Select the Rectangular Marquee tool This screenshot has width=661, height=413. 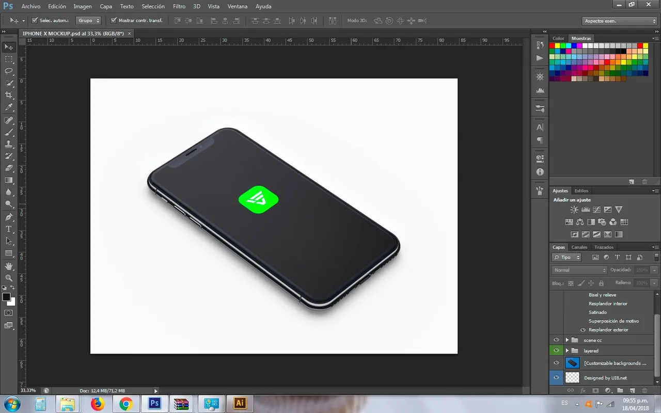click(x=9, y=59)
